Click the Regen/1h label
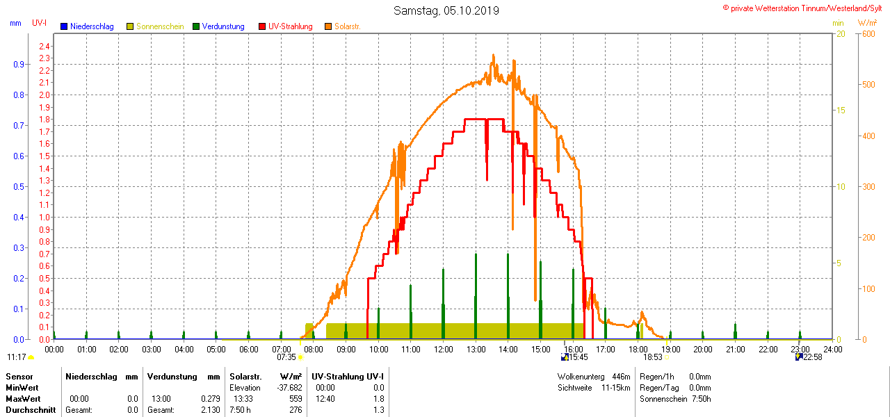This screenshot has width=890, height=417. point(656,376)
